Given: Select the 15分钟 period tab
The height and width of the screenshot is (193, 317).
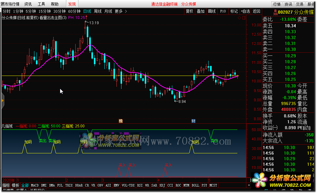Looking at the screenshot, I should pos(45,11).
